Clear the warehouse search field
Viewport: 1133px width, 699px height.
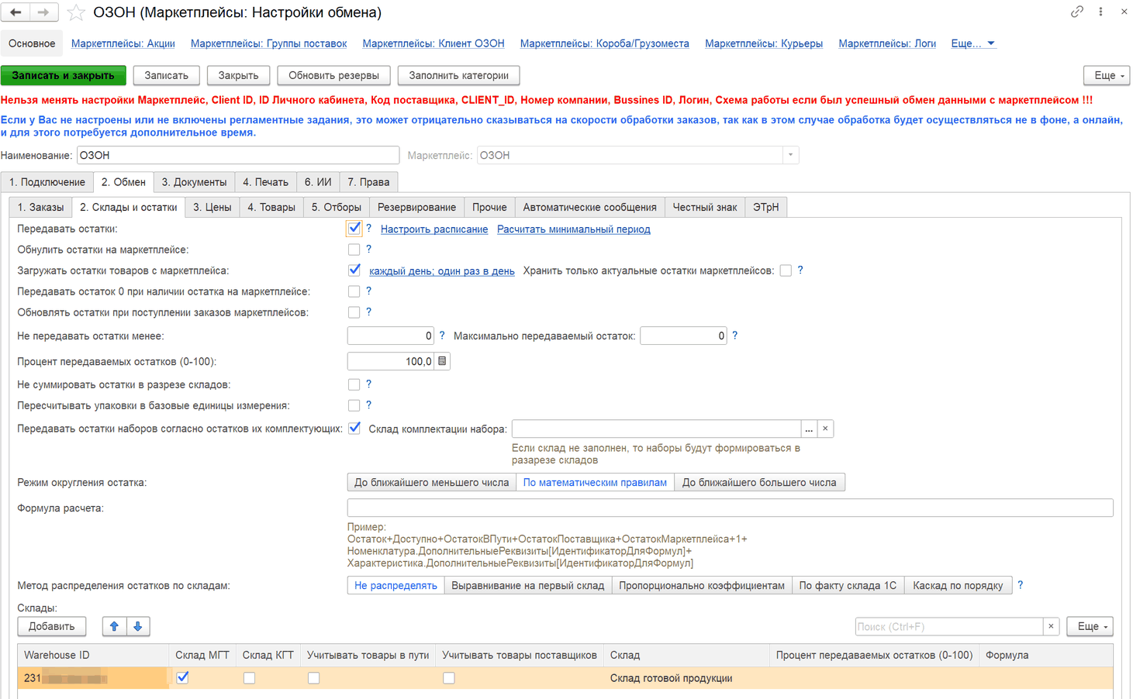(x=1051, y=626)
